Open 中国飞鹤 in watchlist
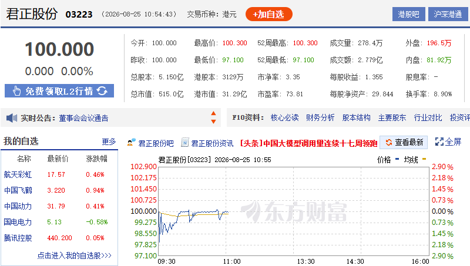Viewport: 470px width, 266px height. coord(18,190)
